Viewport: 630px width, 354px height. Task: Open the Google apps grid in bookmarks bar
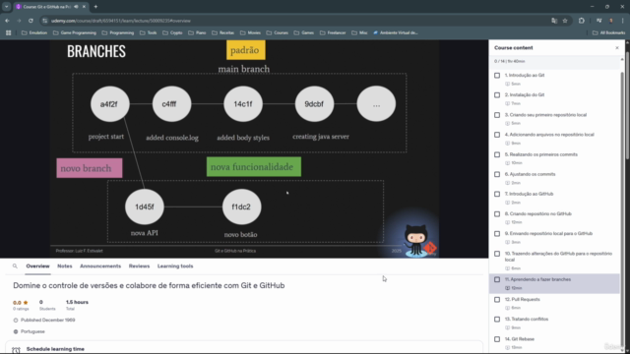(x=9, y=32)
